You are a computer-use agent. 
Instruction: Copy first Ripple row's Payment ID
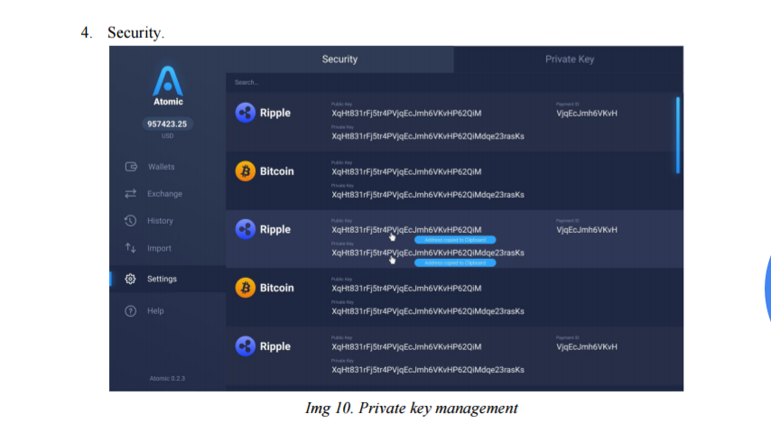pyautogui.click(x=587, y=113)
